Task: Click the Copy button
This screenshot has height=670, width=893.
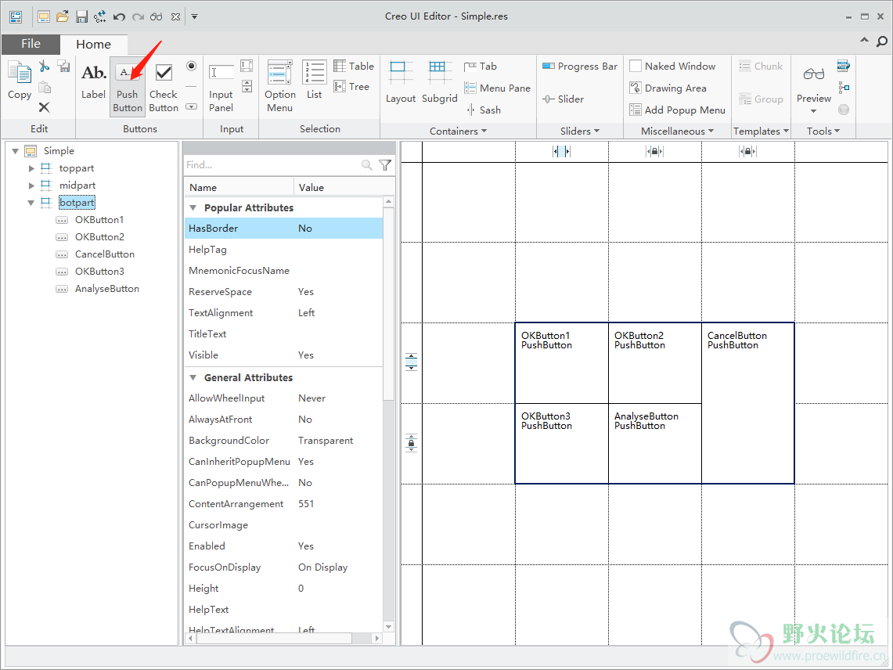Action: click(x=20, y=81)
